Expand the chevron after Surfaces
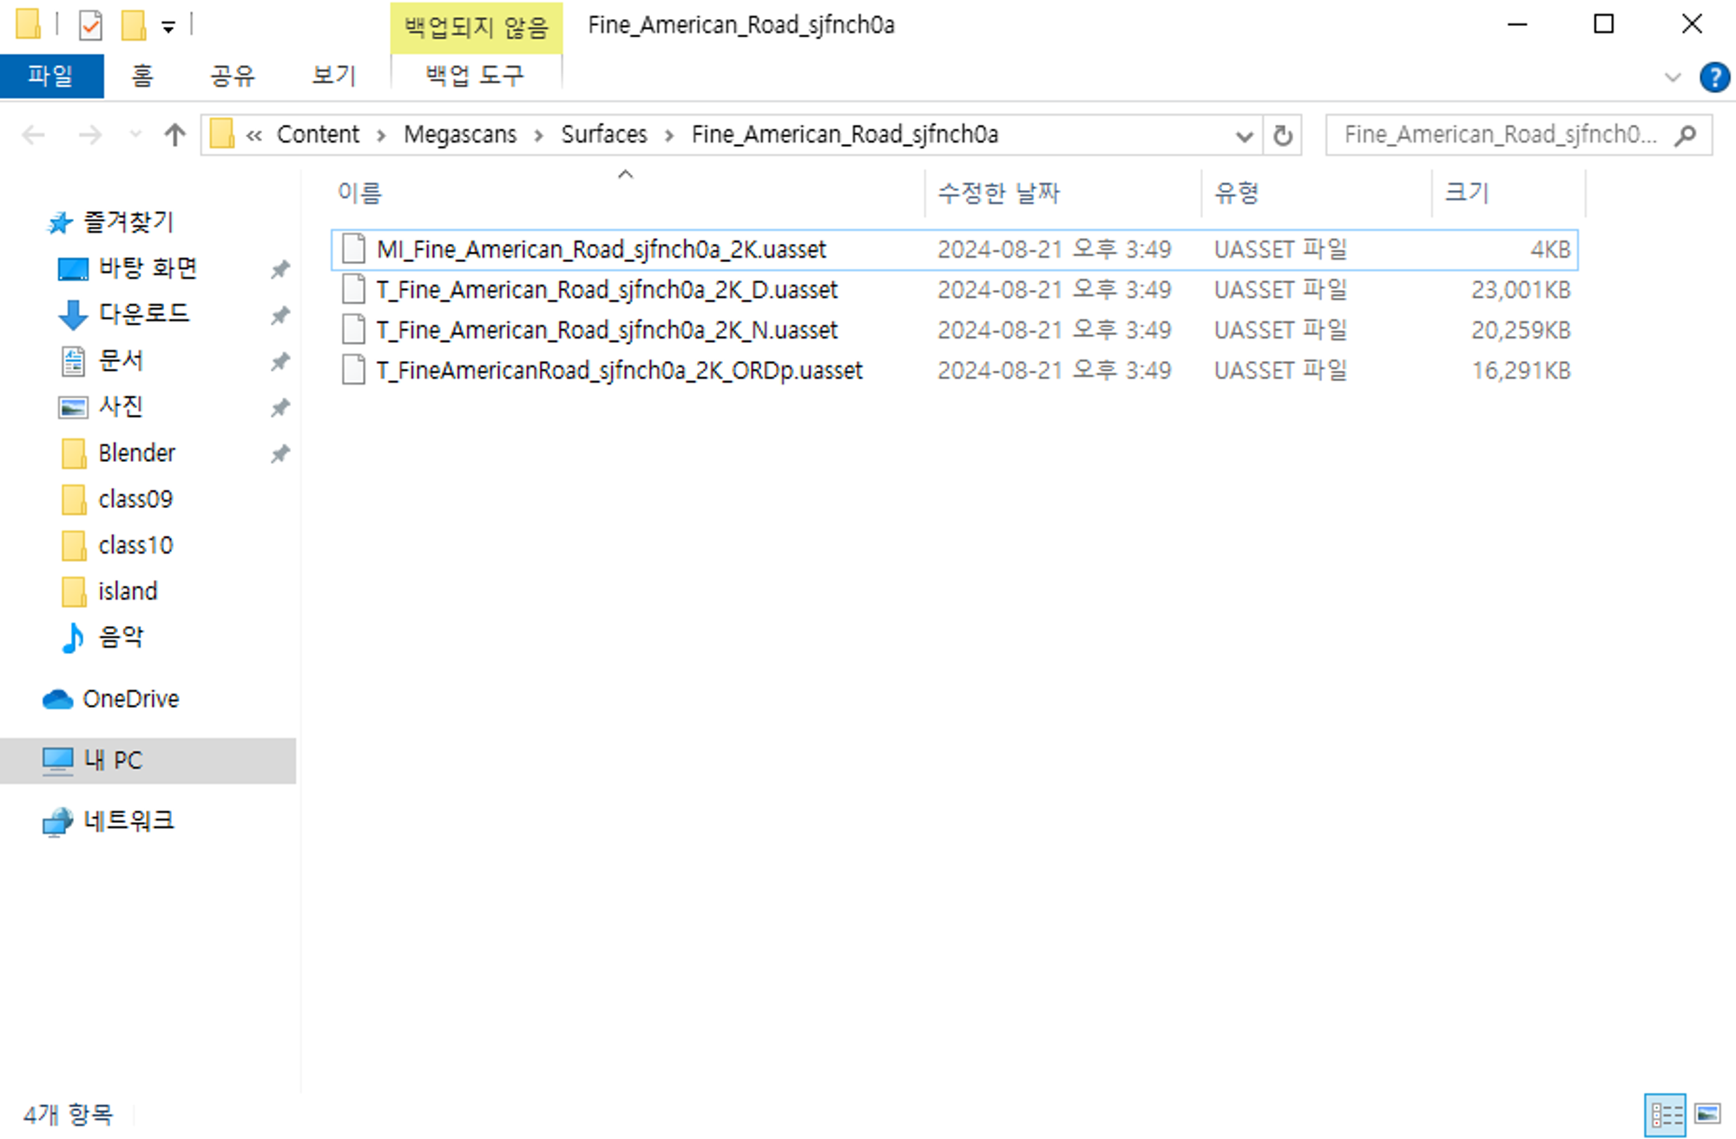 point(669,135)
